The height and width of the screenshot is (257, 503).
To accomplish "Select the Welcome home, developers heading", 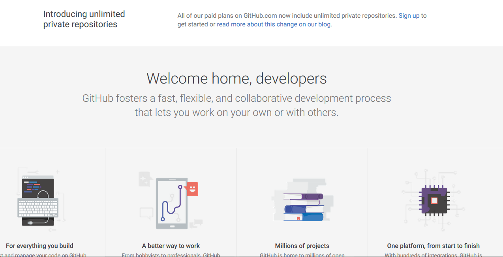I will coord(236,78).
